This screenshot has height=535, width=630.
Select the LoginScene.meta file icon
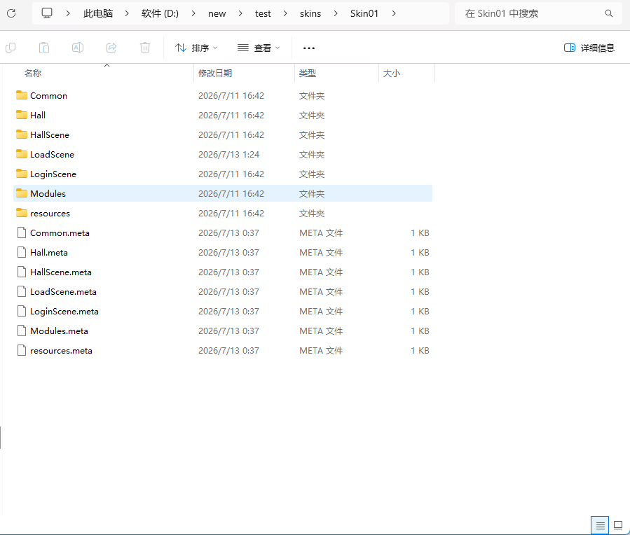click(x=22, y=312)
